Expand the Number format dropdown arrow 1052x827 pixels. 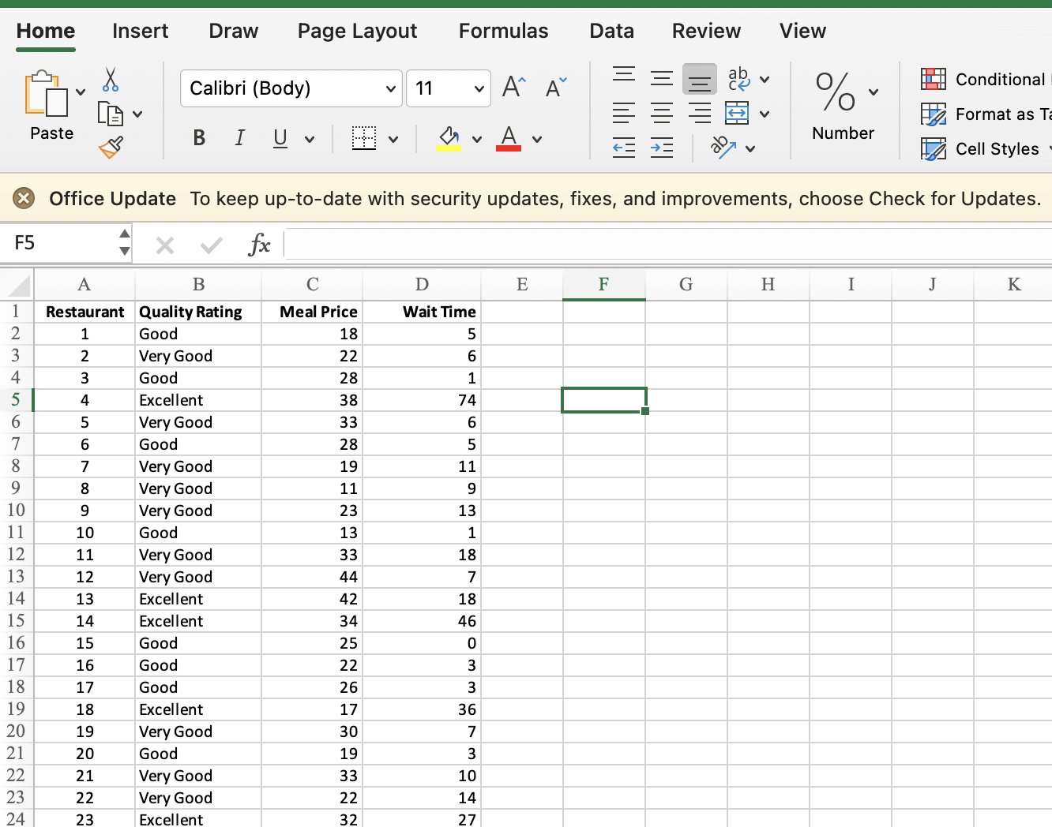point(874,92)
